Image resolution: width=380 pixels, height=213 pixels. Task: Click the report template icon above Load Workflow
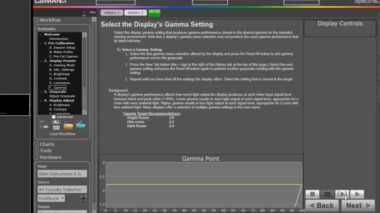click(56, 125)
